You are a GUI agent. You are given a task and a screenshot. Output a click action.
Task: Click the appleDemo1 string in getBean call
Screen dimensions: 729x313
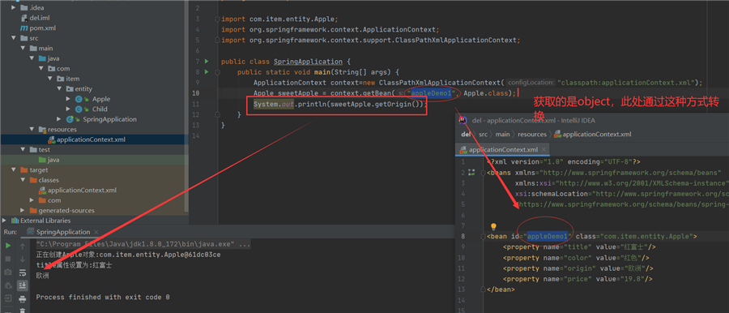tap(431, 93)
